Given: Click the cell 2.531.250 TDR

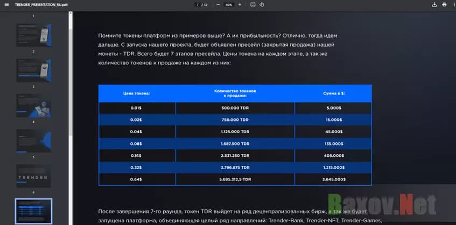Looking at the screenshot, I should point(235,156).
